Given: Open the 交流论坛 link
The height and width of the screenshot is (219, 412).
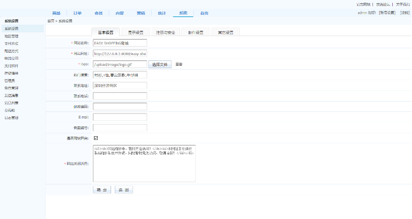Looking at the screenshot, I should (383, 4).
